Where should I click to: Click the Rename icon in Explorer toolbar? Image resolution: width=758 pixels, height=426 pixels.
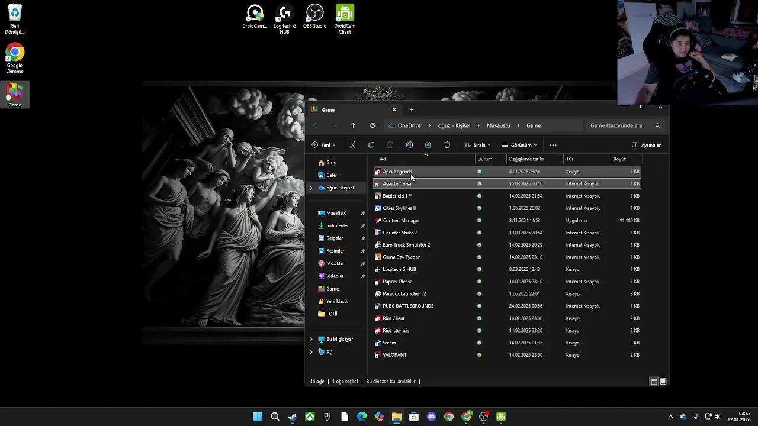pos(409,145)
